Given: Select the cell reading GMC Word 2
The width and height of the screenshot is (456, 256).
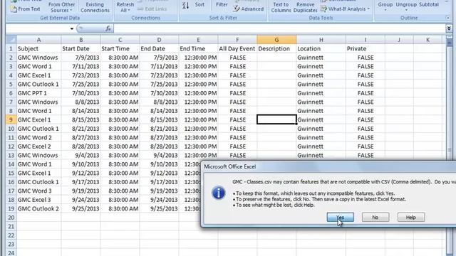Looking at the screenshot, I should coord(38,137).
